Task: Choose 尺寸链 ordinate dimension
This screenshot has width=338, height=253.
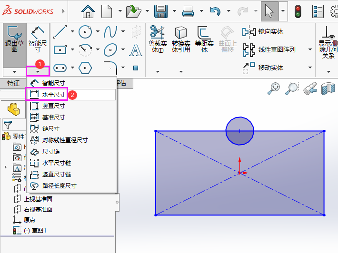Action: (72, 151)
